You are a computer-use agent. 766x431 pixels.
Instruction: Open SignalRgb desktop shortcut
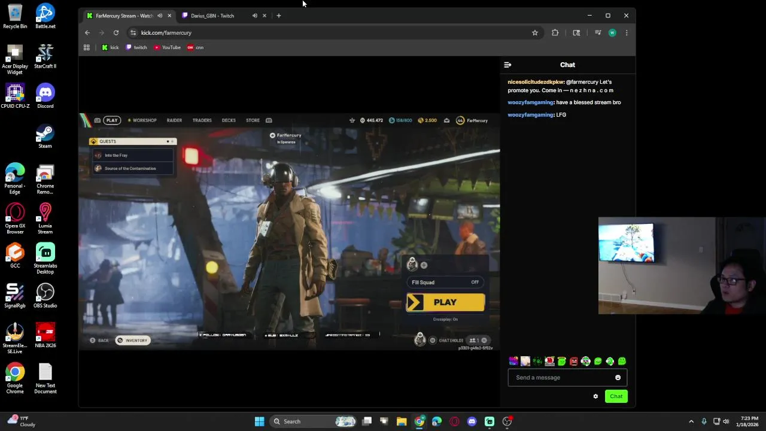[x=15, y=295]
